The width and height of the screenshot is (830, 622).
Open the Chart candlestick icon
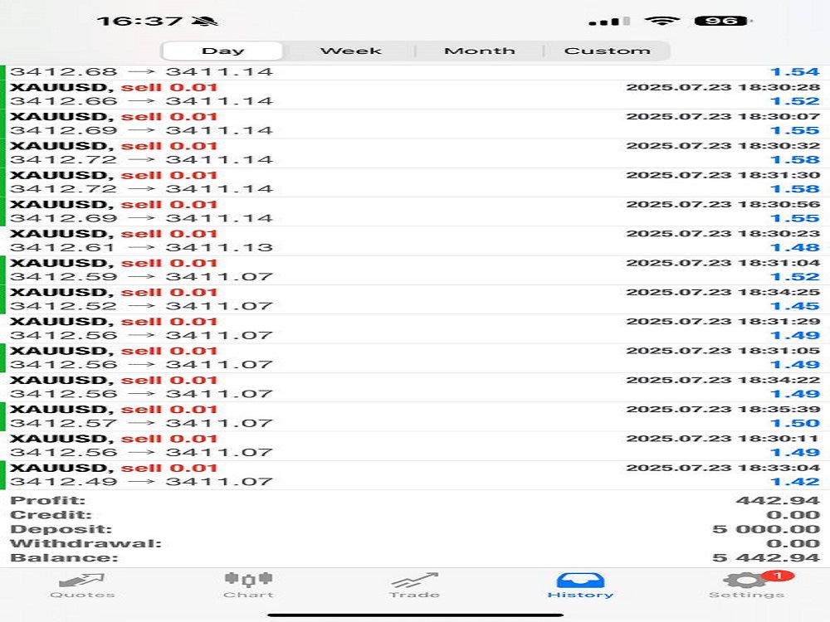248,580
